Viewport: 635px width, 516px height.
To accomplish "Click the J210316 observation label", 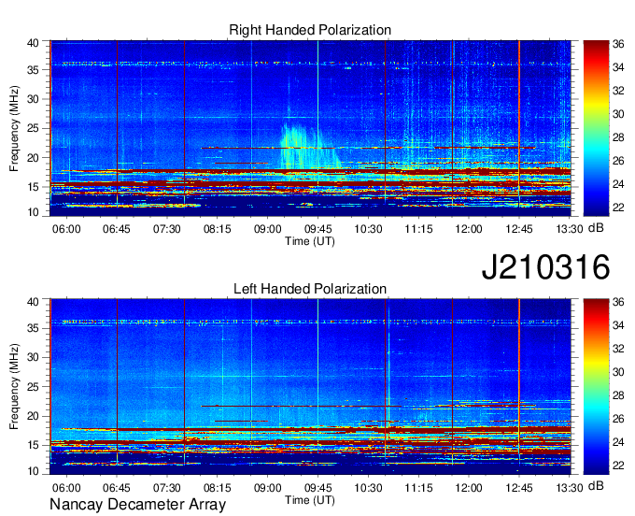I will (545, 266).
